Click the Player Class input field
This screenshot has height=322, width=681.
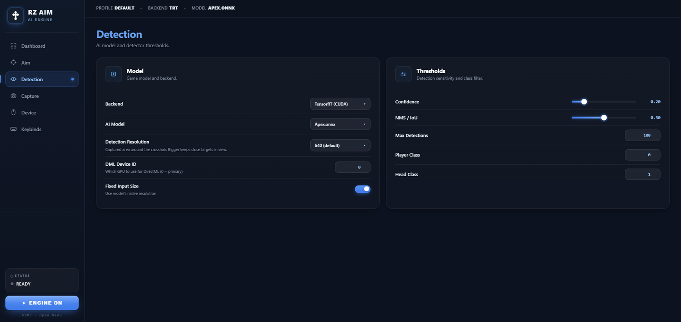[x=643, y=155]
